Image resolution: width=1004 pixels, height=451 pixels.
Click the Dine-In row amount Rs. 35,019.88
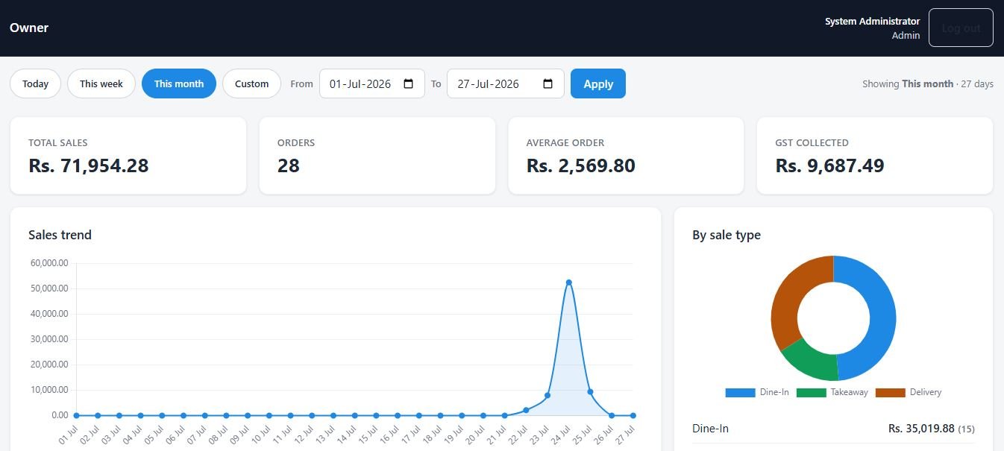[921, 429]
